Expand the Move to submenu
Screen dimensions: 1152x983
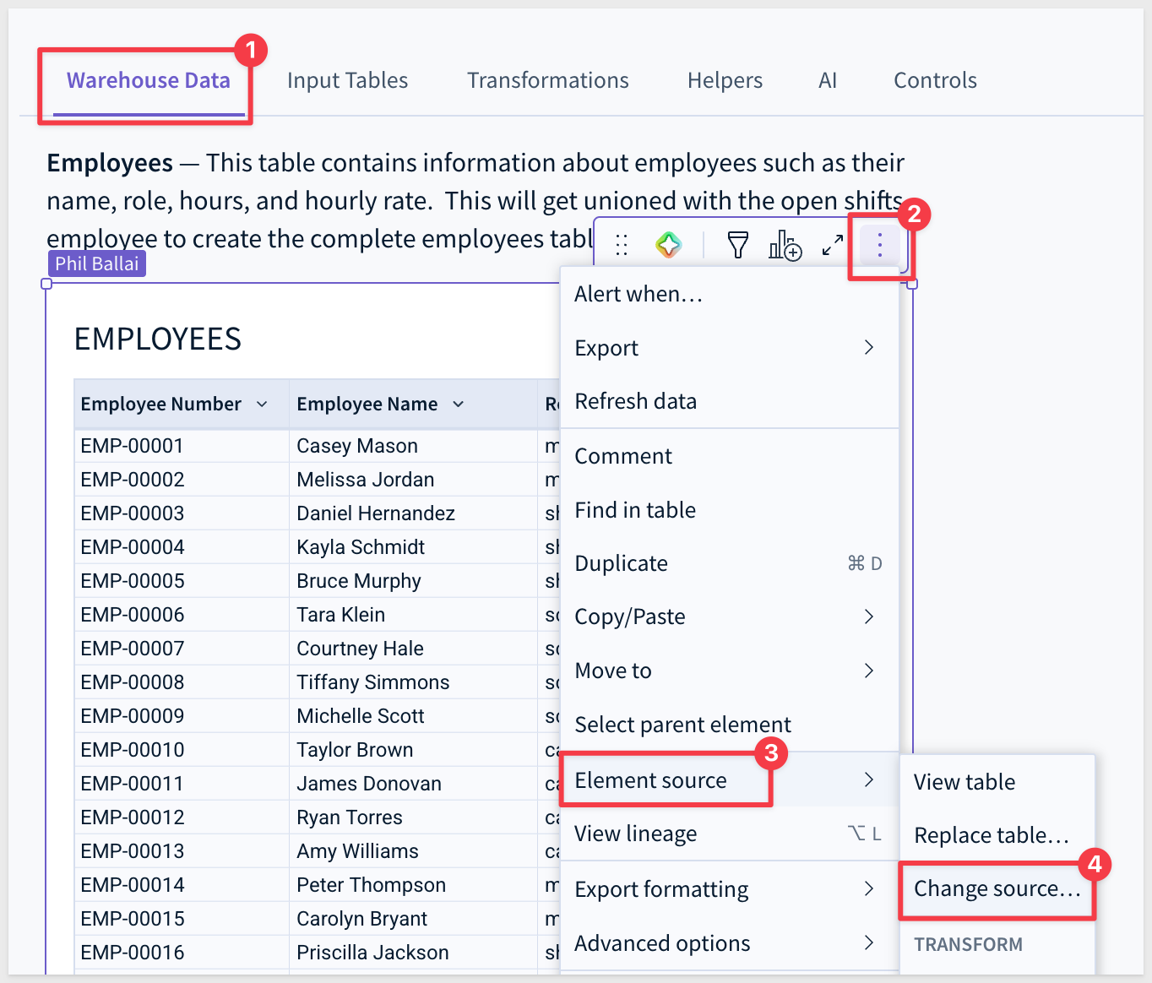click(x=729, y=671)
